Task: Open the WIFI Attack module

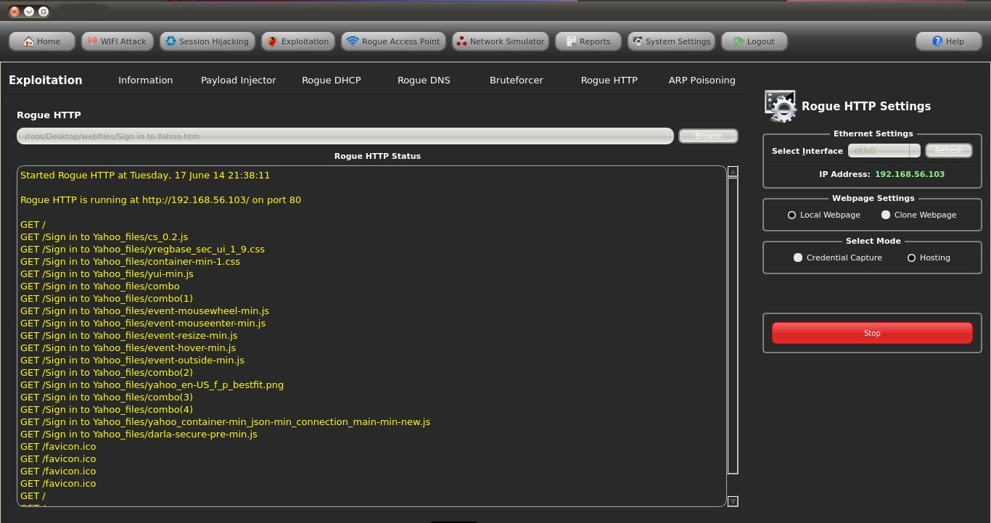Action: coord(117,41)
